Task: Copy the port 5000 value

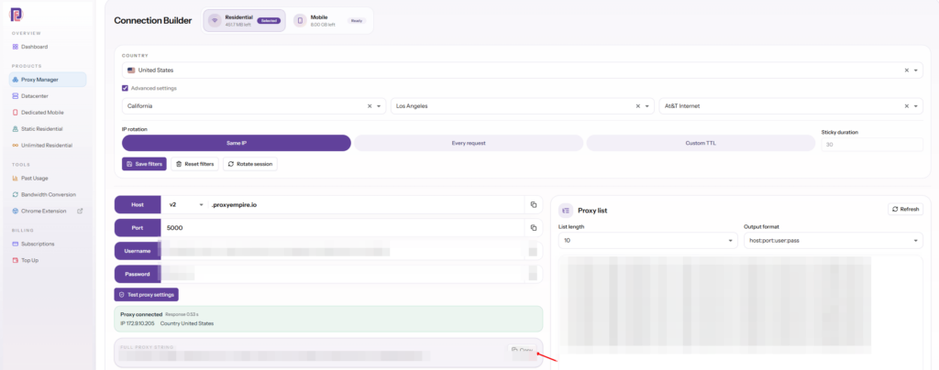Action: point(533,228)
